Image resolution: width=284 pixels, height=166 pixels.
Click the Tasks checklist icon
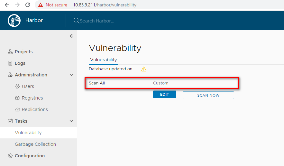tap(10, 121)
